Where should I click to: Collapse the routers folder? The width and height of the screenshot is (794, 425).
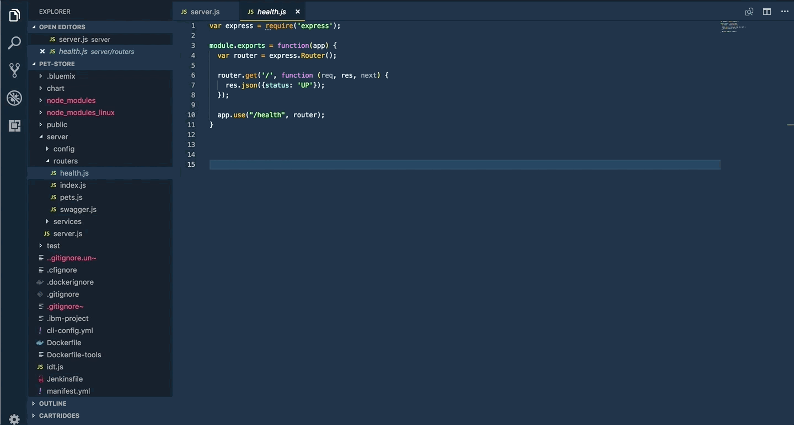point(65,161)
